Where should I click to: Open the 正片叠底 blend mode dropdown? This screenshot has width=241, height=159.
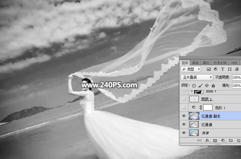tap(197, 77)
